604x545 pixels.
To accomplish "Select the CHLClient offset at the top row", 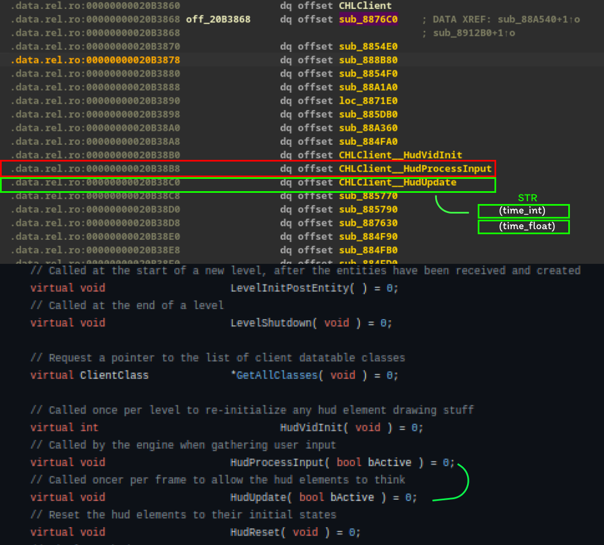I will coord(365,6).
